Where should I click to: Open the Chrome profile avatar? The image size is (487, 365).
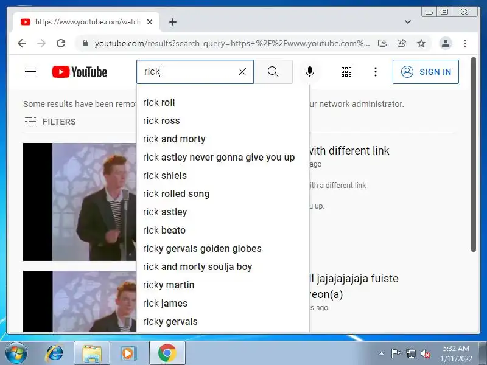point(446,43)
